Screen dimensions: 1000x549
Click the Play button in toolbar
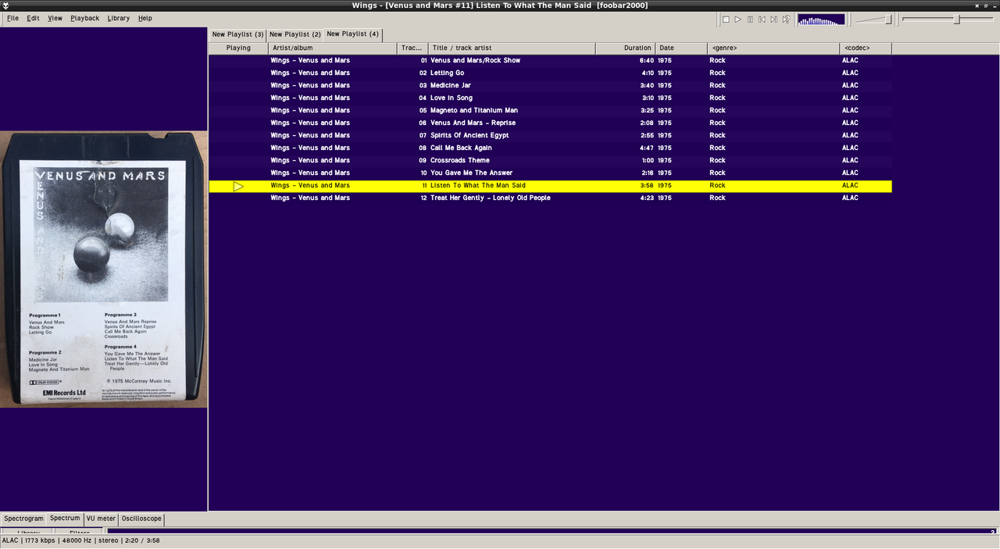coord(737,19)
